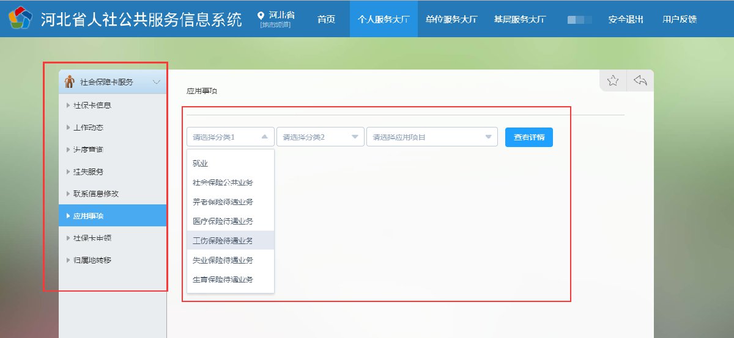Screen dimensions: 734x338
Task: Open 社保卡信息 in the sidebar
Action: pyautogui.click(x=92, y=106)
